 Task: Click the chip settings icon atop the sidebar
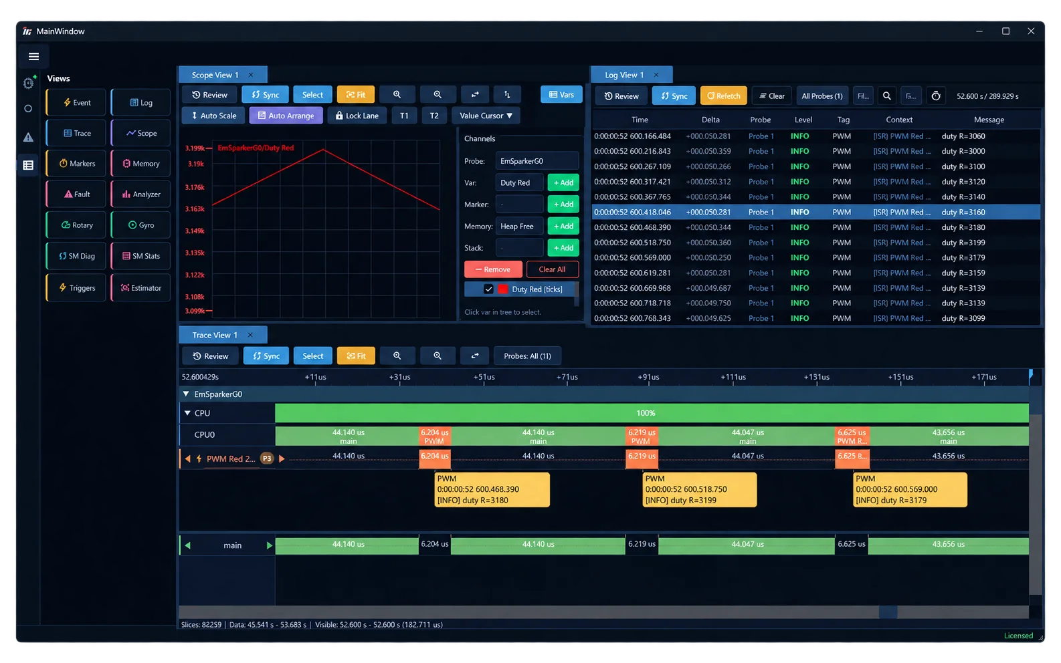[x=29, y=82]
